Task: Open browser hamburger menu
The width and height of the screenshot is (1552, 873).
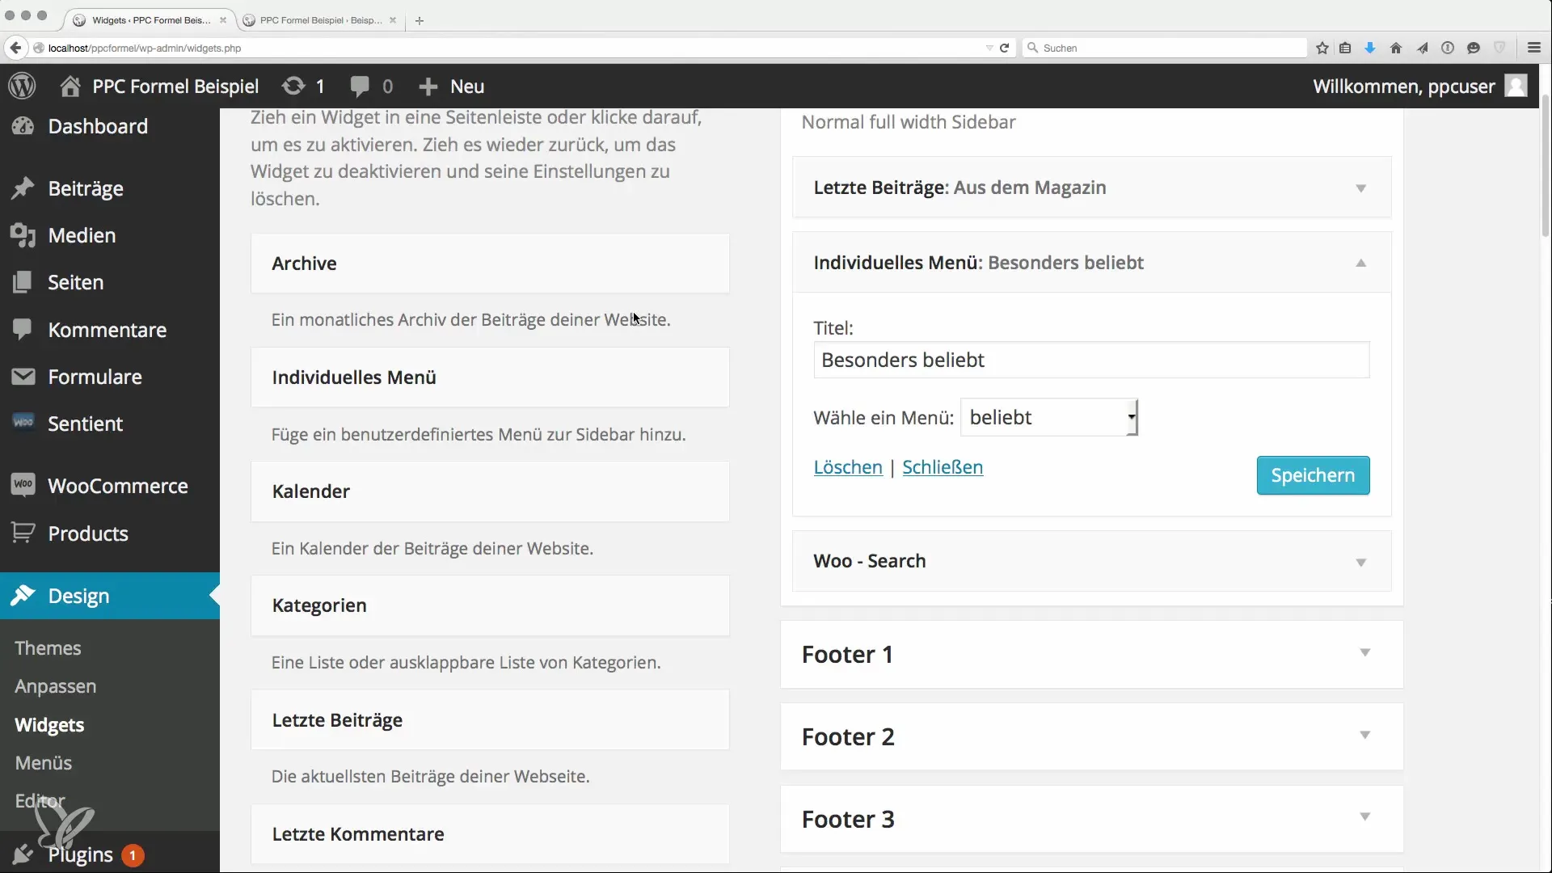Action: [1534, 48]
